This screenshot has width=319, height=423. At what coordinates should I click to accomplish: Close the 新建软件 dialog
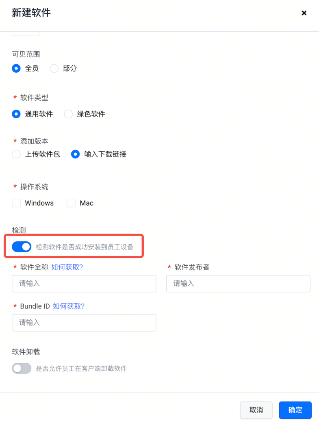[304, 13]
